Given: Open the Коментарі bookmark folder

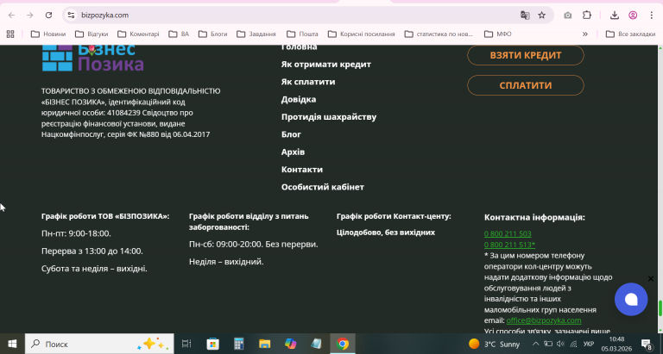Looking at the screenshot, I should [x=138, y=34].
